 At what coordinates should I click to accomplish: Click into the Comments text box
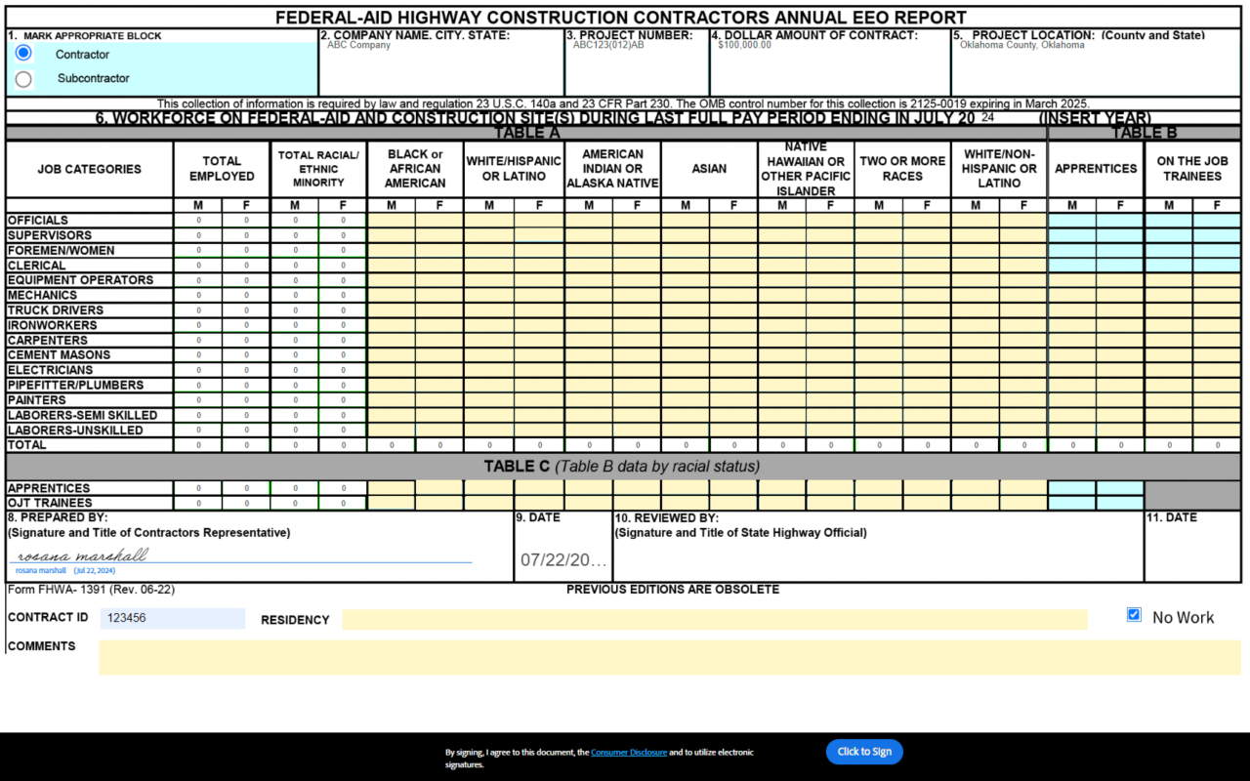pyautogui.click(x=669, y=657)
